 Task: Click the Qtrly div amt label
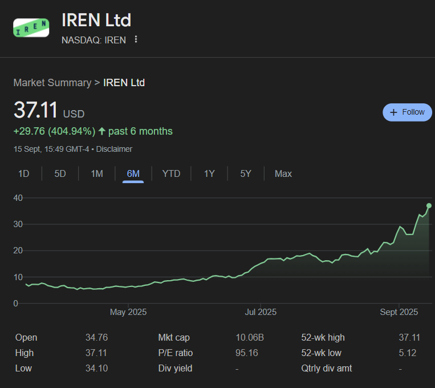pos(327,368)
